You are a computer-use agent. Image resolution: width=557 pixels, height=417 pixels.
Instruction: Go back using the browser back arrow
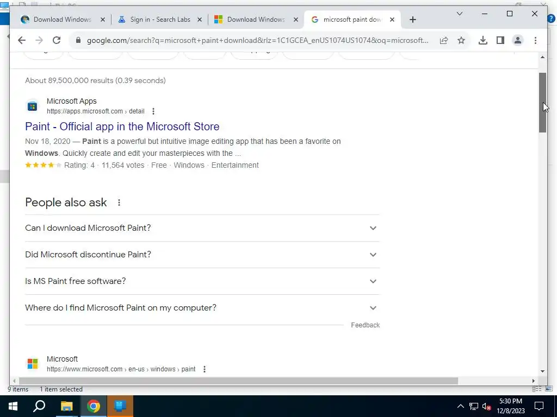(x=22, y=40)
